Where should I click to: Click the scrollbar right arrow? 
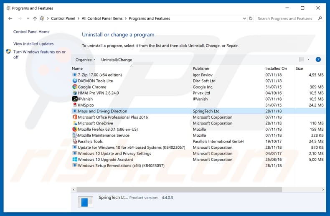click(x=323, y=190)
